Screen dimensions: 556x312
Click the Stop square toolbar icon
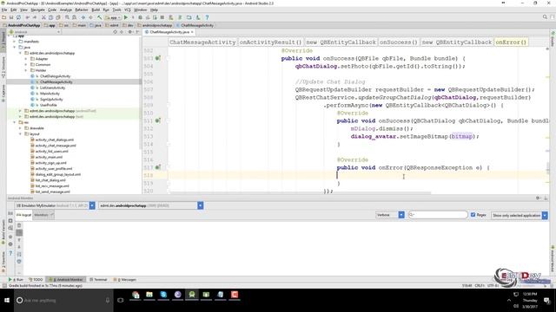[162, 17]
